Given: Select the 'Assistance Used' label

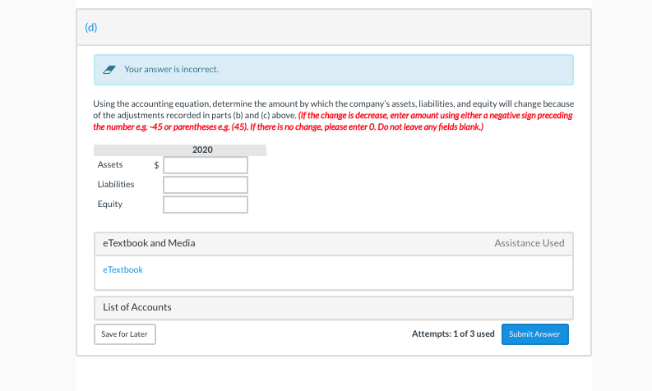Looking at the screenshot, I should 529,243.
